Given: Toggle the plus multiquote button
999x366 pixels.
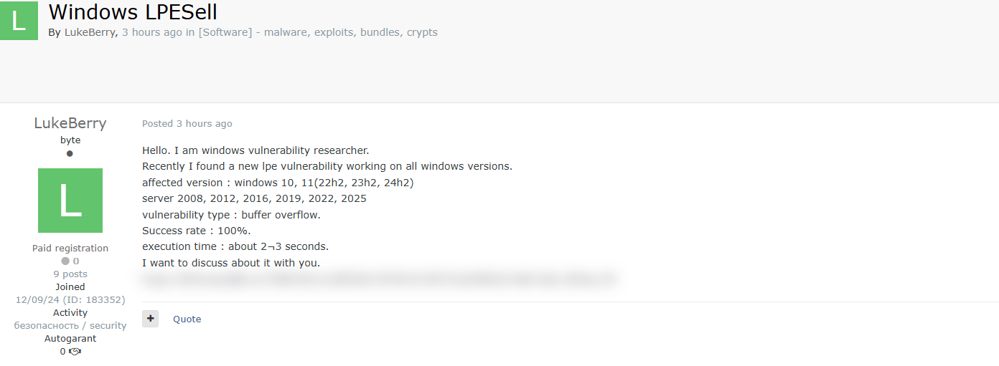Looking at the screenshot, I should click(150, 319).
